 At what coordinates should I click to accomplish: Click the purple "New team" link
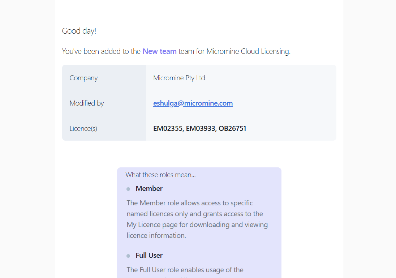(159, 51)
